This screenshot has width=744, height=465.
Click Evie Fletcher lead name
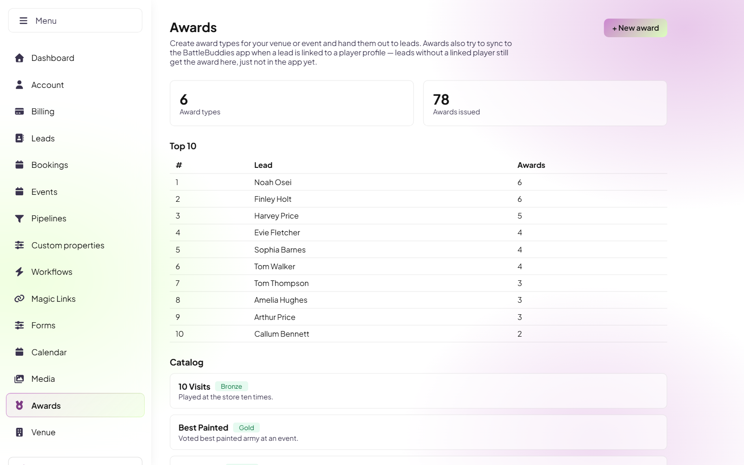277,232
